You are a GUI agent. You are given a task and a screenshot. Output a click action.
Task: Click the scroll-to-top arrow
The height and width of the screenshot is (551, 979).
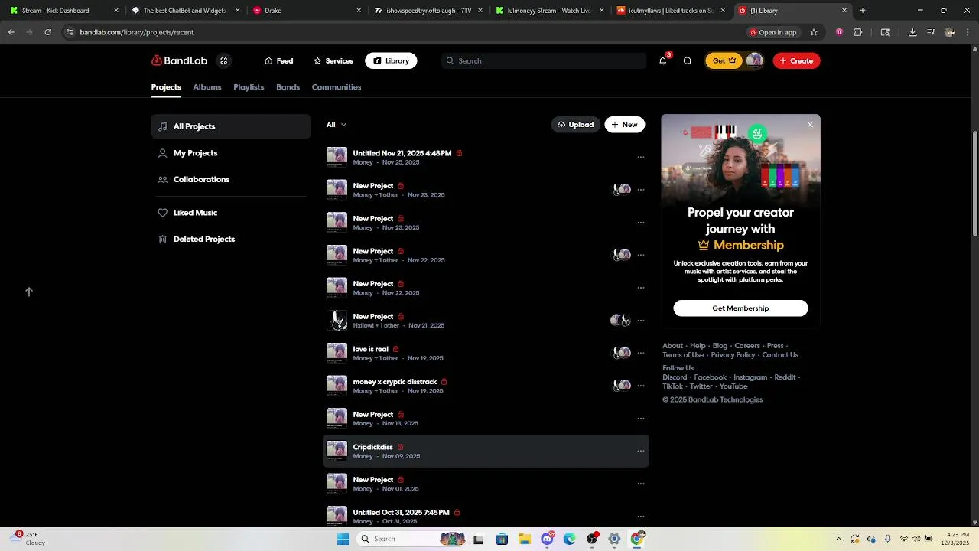point(29,292)
